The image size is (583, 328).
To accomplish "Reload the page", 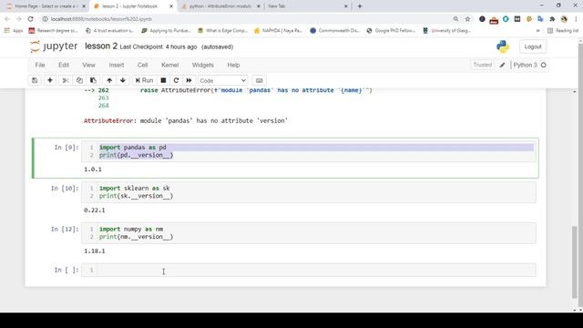I will coord(30,19).
